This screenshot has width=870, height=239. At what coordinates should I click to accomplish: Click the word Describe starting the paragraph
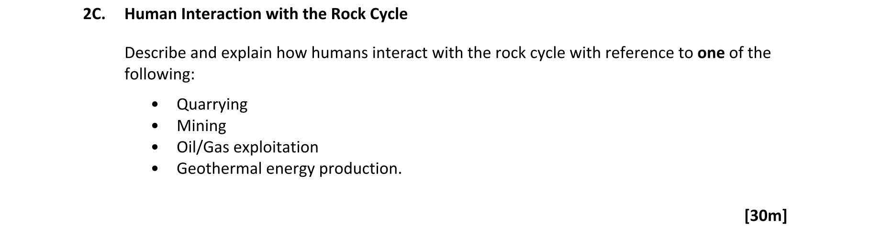pos(155,53)
